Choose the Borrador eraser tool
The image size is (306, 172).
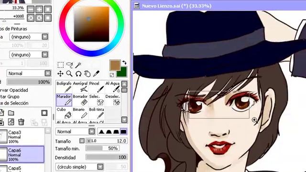coord(80,100)
